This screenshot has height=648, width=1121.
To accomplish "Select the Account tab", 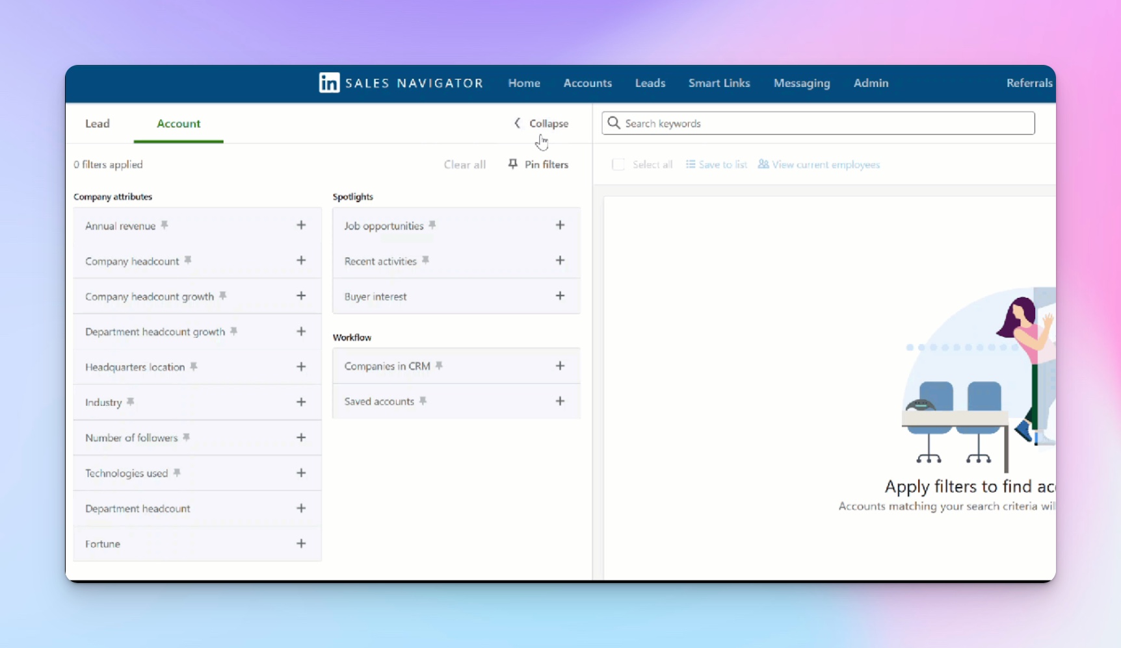I will [x=179, y=123].
